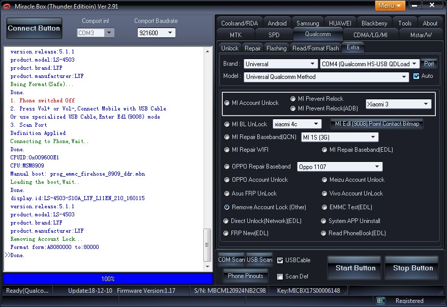Switch to the Android tab
The image size is (447, 307).
(x=277, y=23)
